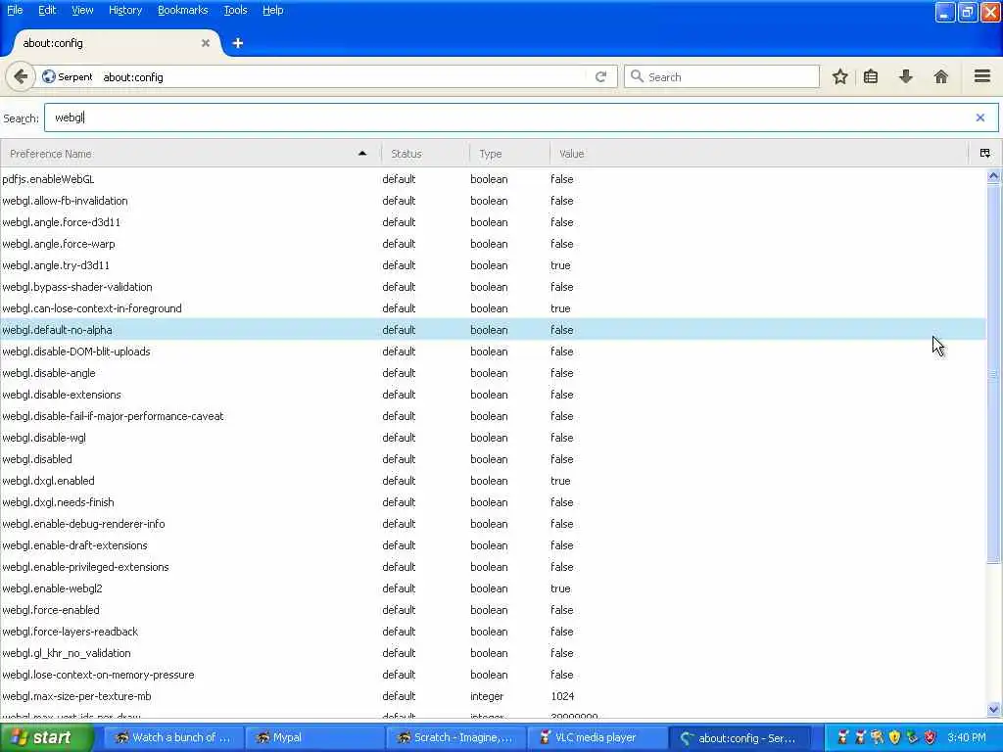Click the 1024 value cell
This screenshot has width=1003, height=752.
coord(562,696)
